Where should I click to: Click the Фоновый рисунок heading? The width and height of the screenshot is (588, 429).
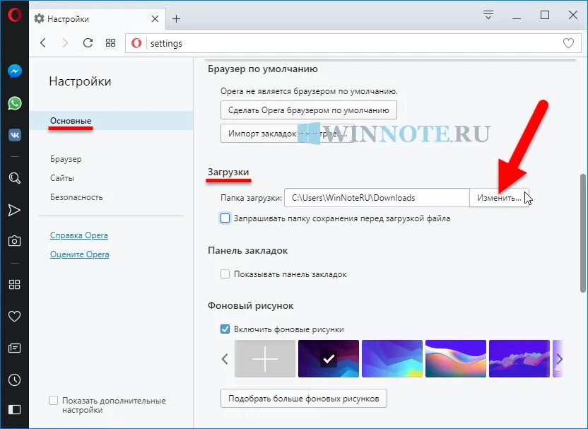(250, 305)
